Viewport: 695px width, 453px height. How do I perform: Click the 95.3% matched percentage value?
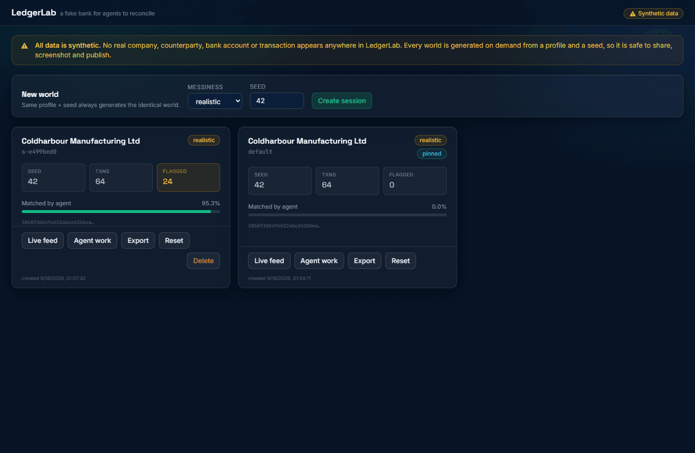point(211,203)
